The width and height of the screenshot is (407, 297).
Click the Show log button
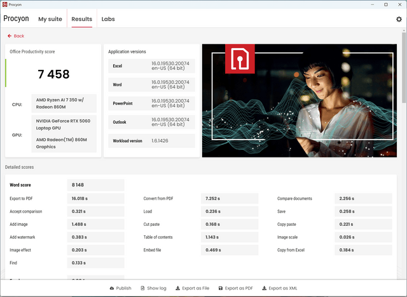153,288
